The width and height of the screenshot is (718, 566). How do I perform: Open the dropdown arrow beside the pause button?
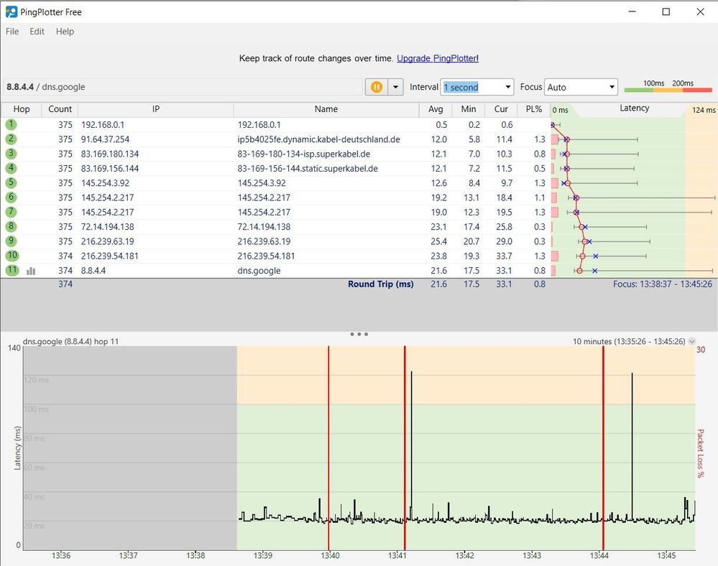pyautogui.click(x=395, y=87)
